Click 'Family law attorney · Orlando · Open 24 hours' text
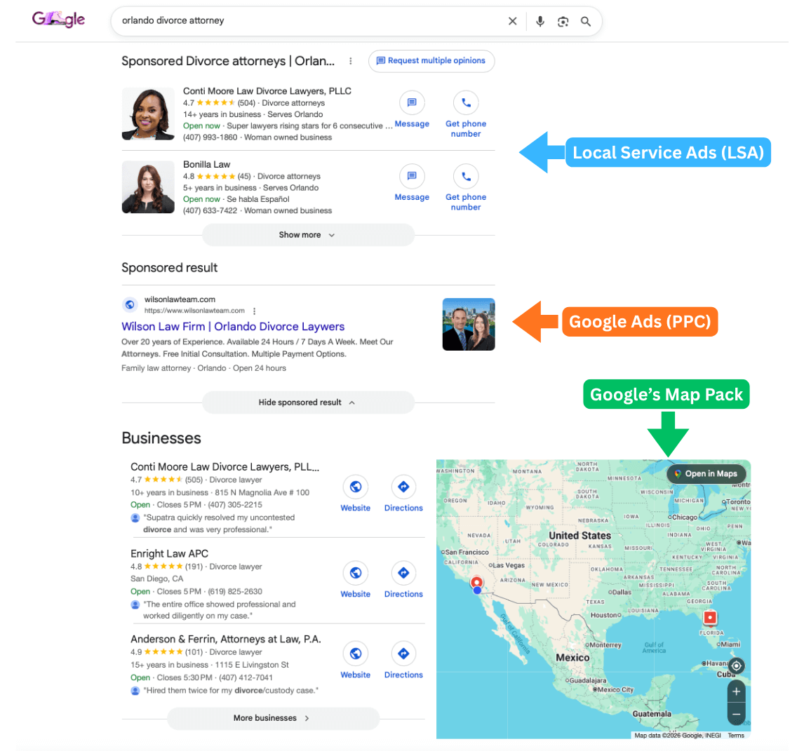The height and width of the screenshot is (751, 804). click(x=203, y=368)
